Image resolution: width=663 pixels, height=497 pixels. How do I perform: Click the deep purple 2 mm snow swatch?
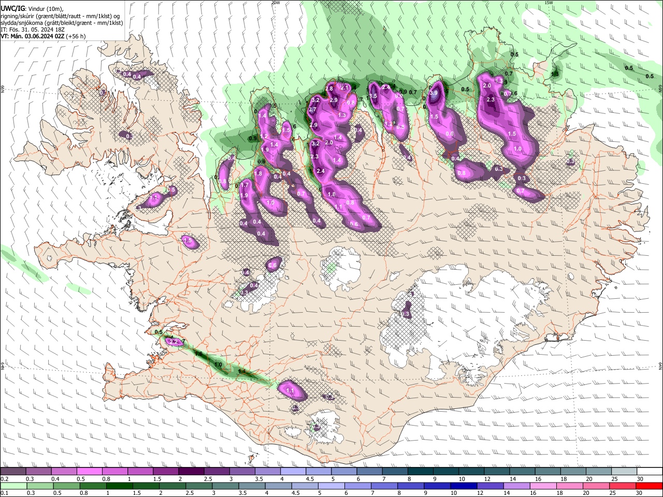(x=191, y=472)
